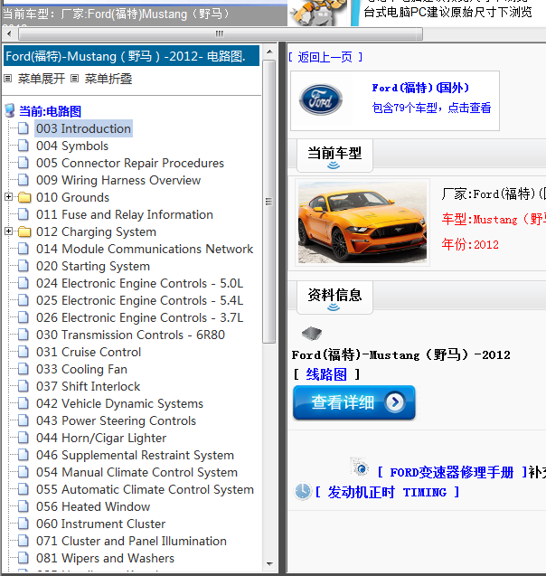Open 046 Supplemental Restraint System
Screen dimensions: 546x576
[x=135, y=455]
